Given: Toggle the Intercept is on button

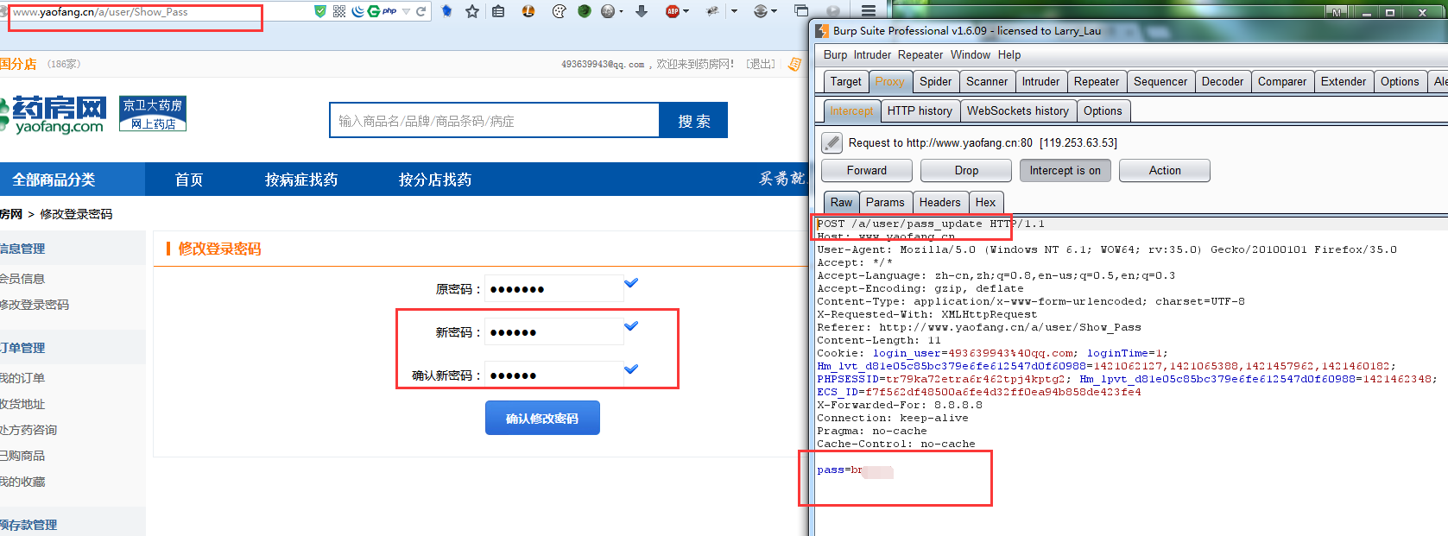Looking at the screenshot, I should [1065, 170].
